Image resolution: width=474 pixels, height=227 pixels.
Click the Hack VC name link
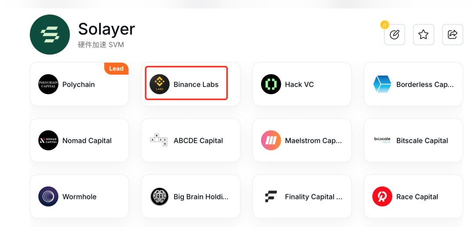pos(299,84)
